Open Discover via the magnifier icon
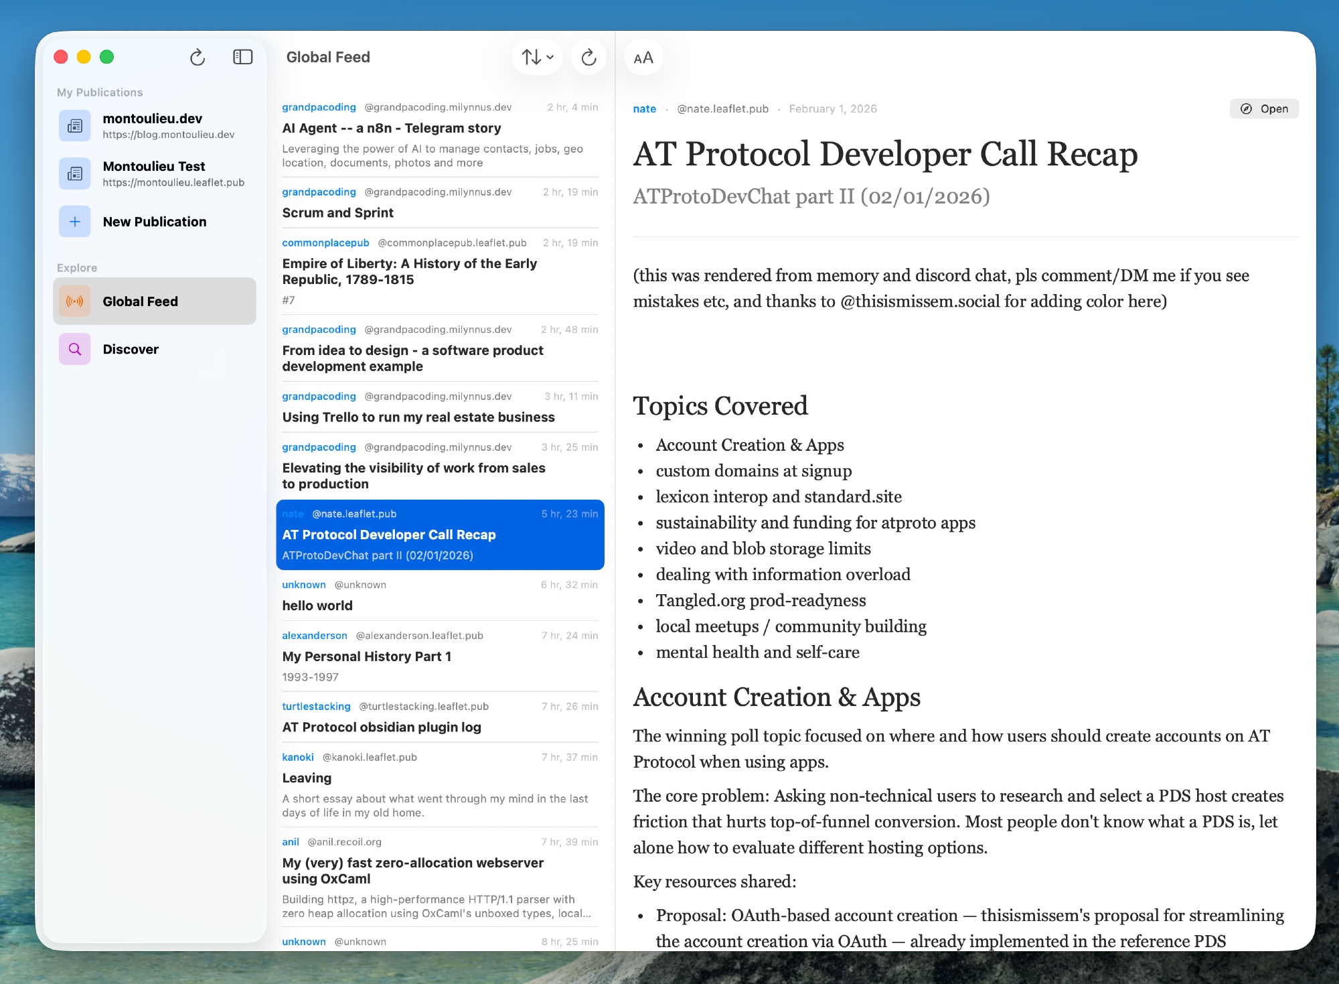Image resolution: width=1339 pixels, height=984 pixels. pos(75,349)
